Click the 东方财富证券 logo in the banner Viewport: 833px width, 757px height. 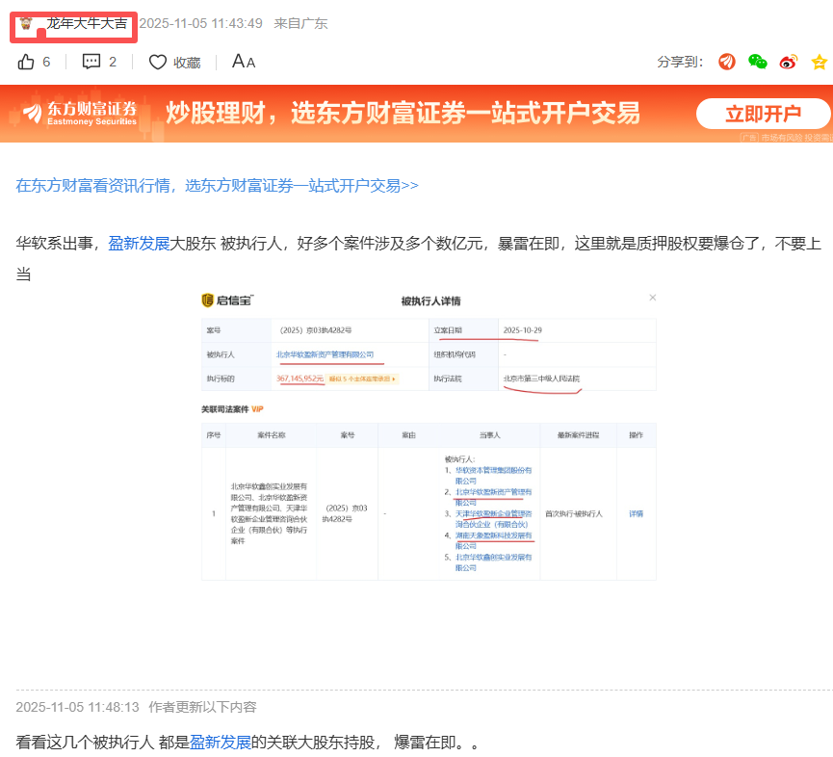tap(80, 113)
